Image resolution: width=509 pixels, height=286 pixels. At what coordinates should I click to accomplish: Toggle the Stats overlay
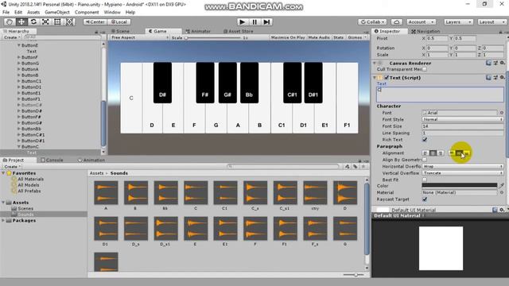tap(338, 37)
